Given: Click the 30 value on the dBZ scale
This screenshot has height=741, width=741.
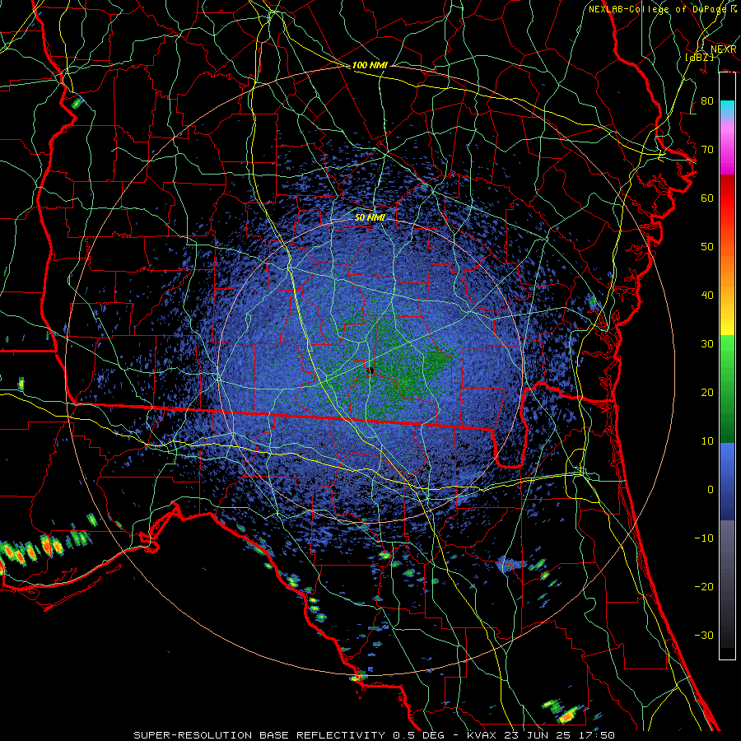Looking at the screenshot, I should 707,344.
